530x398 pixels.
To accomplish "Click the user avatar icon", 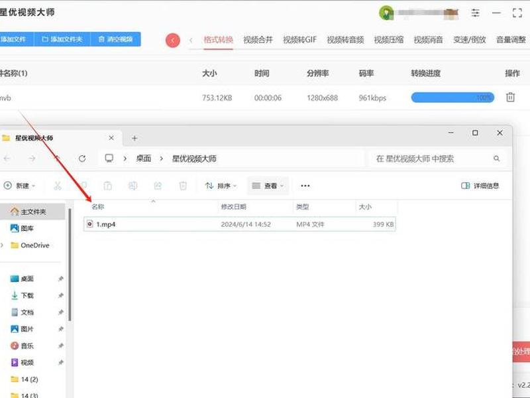I will (x=386, y=13).
